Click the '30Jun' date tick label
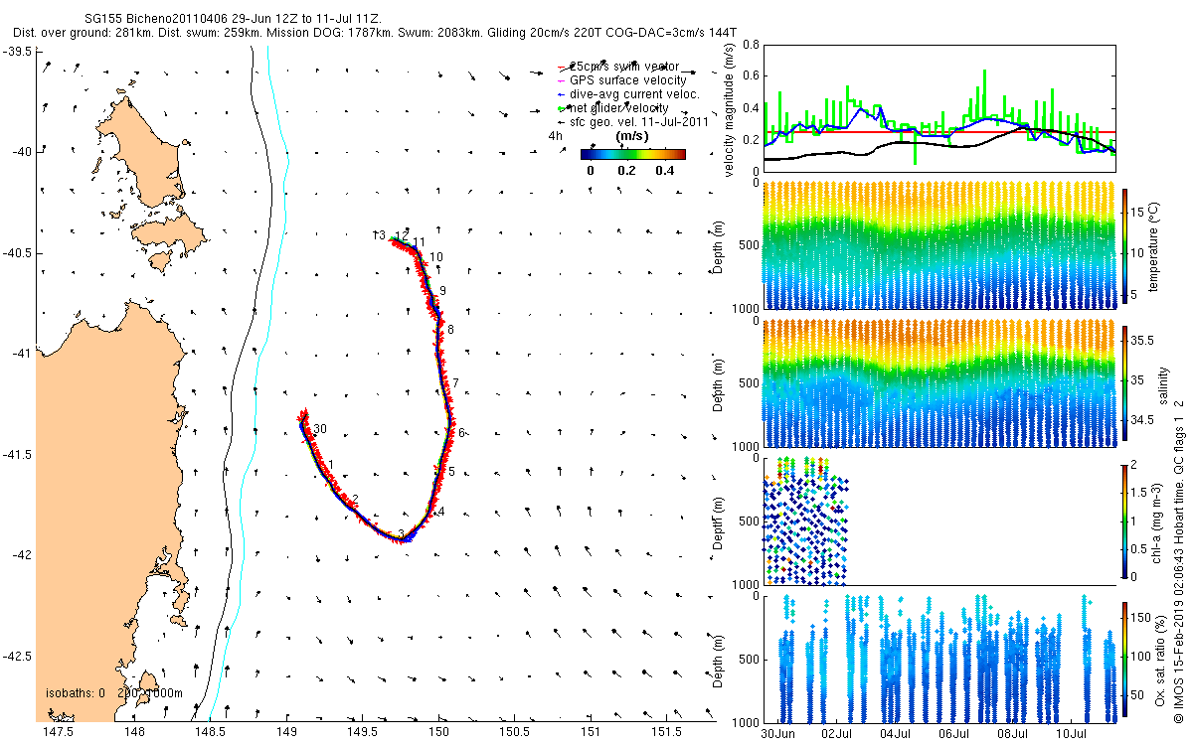Screen dimensions: 1193x745 (777, 735)
